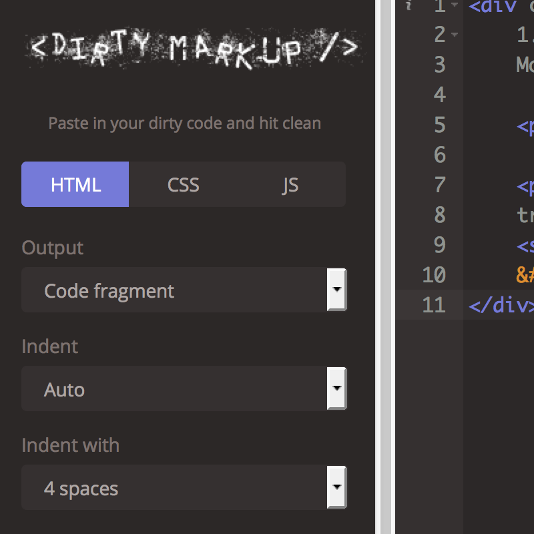This screenshot has width=534, height=534.
Task: Click 'Paste in your dirty code' tagline
Action: (x=185, y=123)
